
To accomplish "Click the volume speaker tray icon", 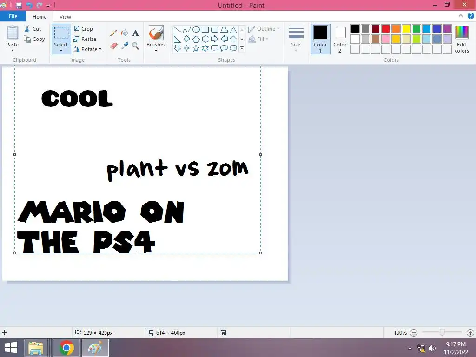I will pyautogui.click(x=432, y=348).
